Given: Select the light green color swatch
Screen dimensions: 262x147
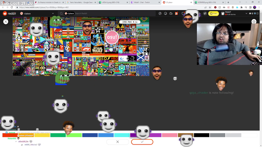Looking at the screenshot, I should pos(74,135).
